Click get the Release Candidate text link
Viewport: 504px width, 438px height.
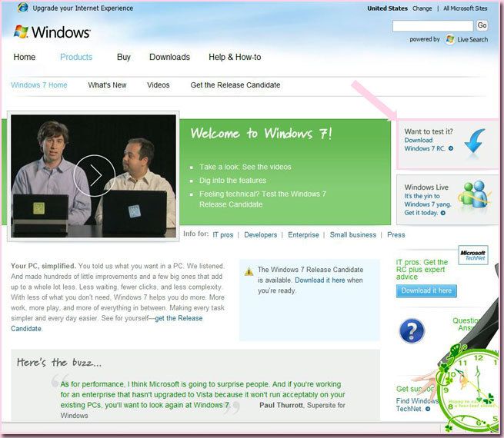tap(106, 324)
